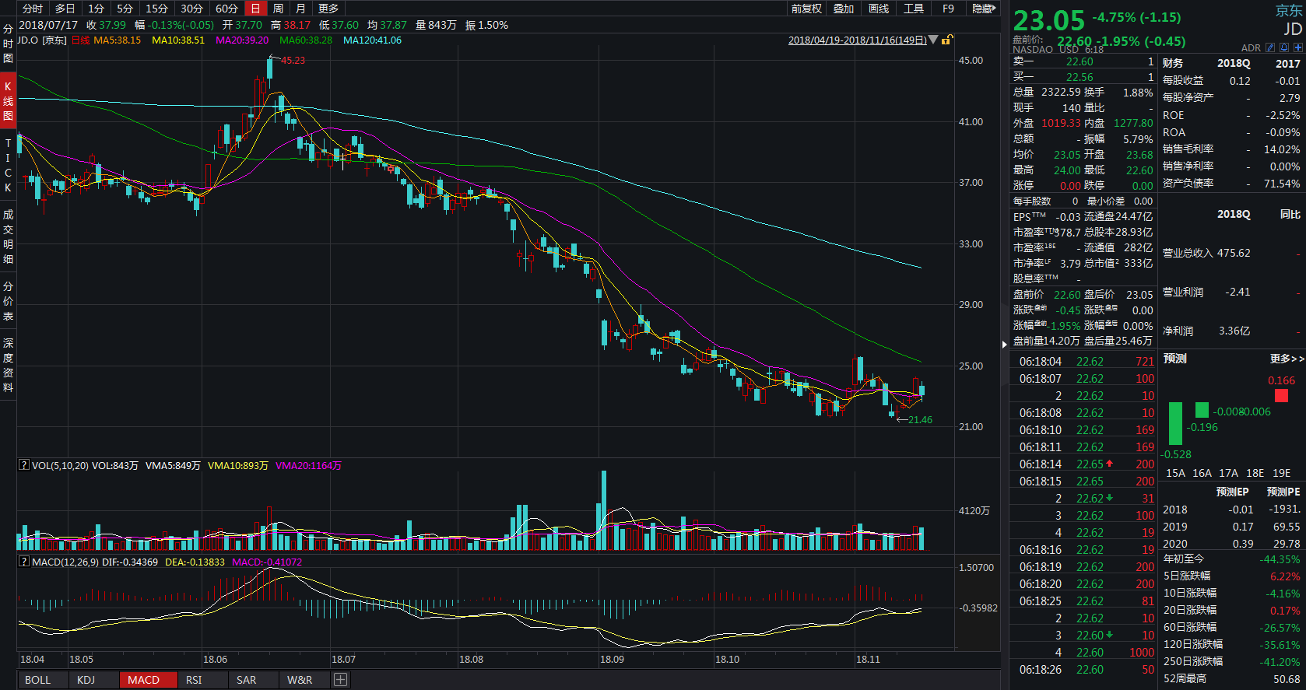Add an indicator with the plus box
The width and height of the screenshot is (1306, 690).
(x=340, y=680)
